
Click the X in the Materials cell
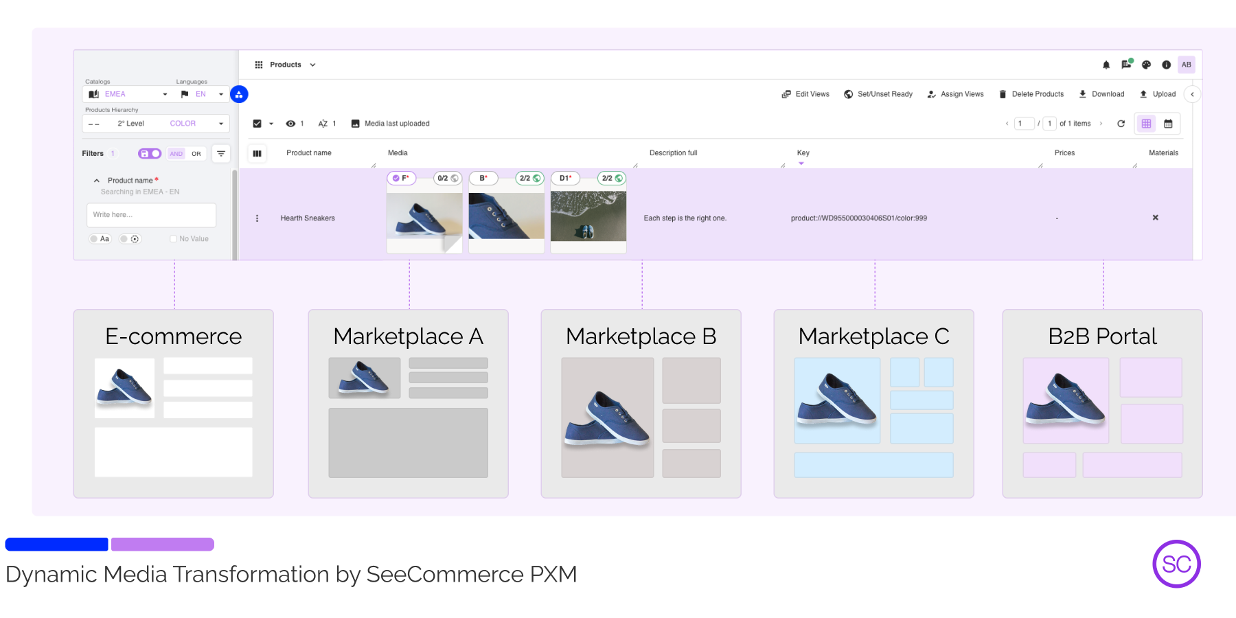tap(1155, 218)
